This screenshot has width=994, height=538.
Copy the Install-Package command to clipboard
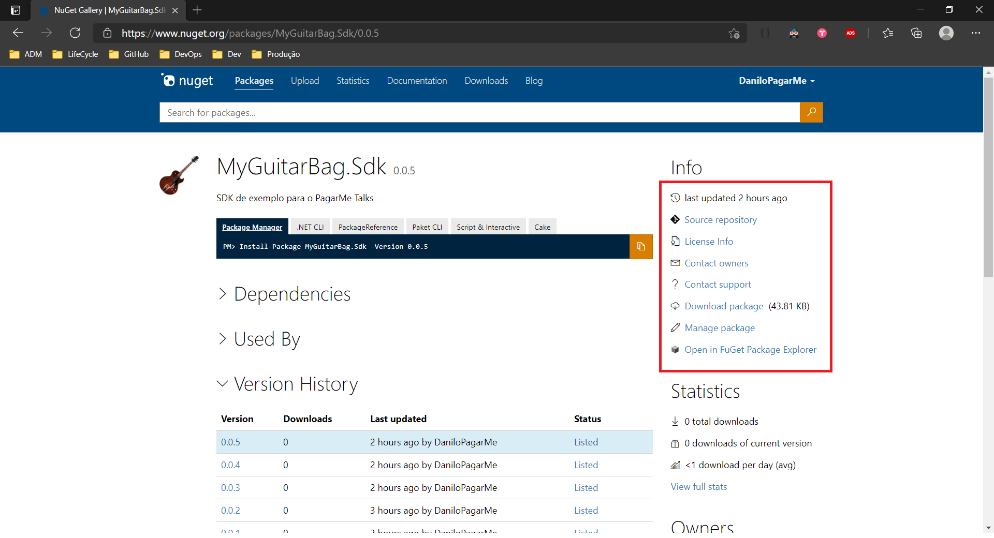[640, 247]
